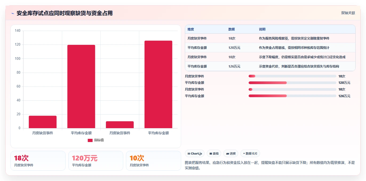
Task: Click the Chart.js tag icon
Action: [x=189, y=154]
